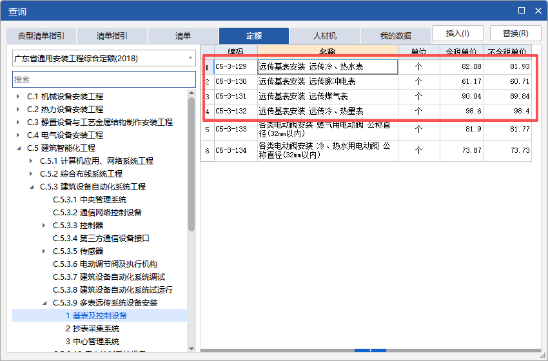This screenshot has width=548, height=361.
Task: Switch to the 人材机 tab
Action: click(x=325, y=36)
